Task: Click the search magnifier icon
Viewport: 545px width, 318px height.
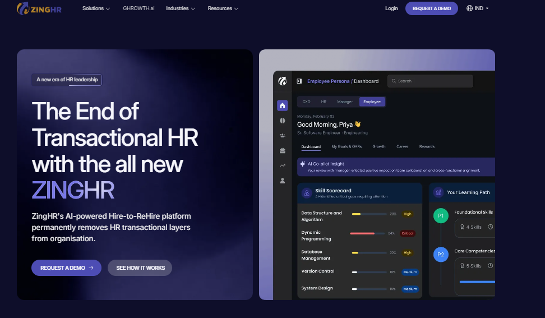Action: (x=394, y=81)
